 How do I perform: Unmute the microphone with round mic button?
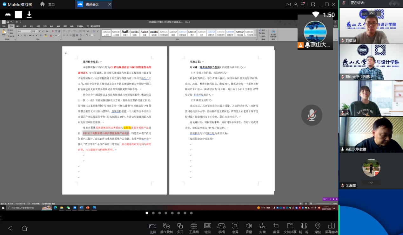point(312,115)
